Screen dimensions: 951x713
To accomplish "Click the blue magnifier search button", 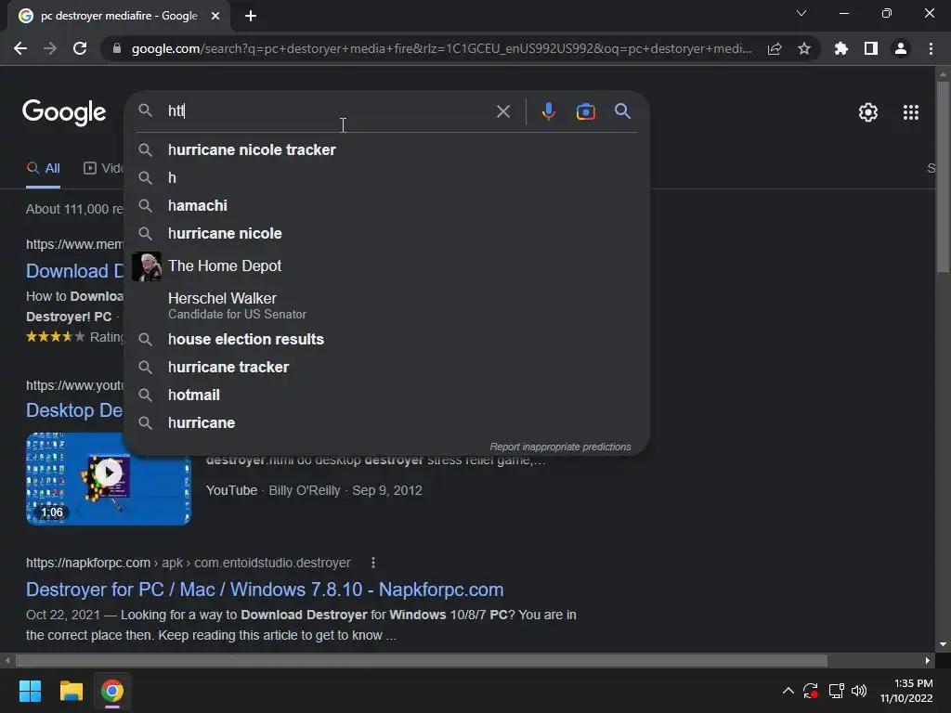I will (622, 111).
